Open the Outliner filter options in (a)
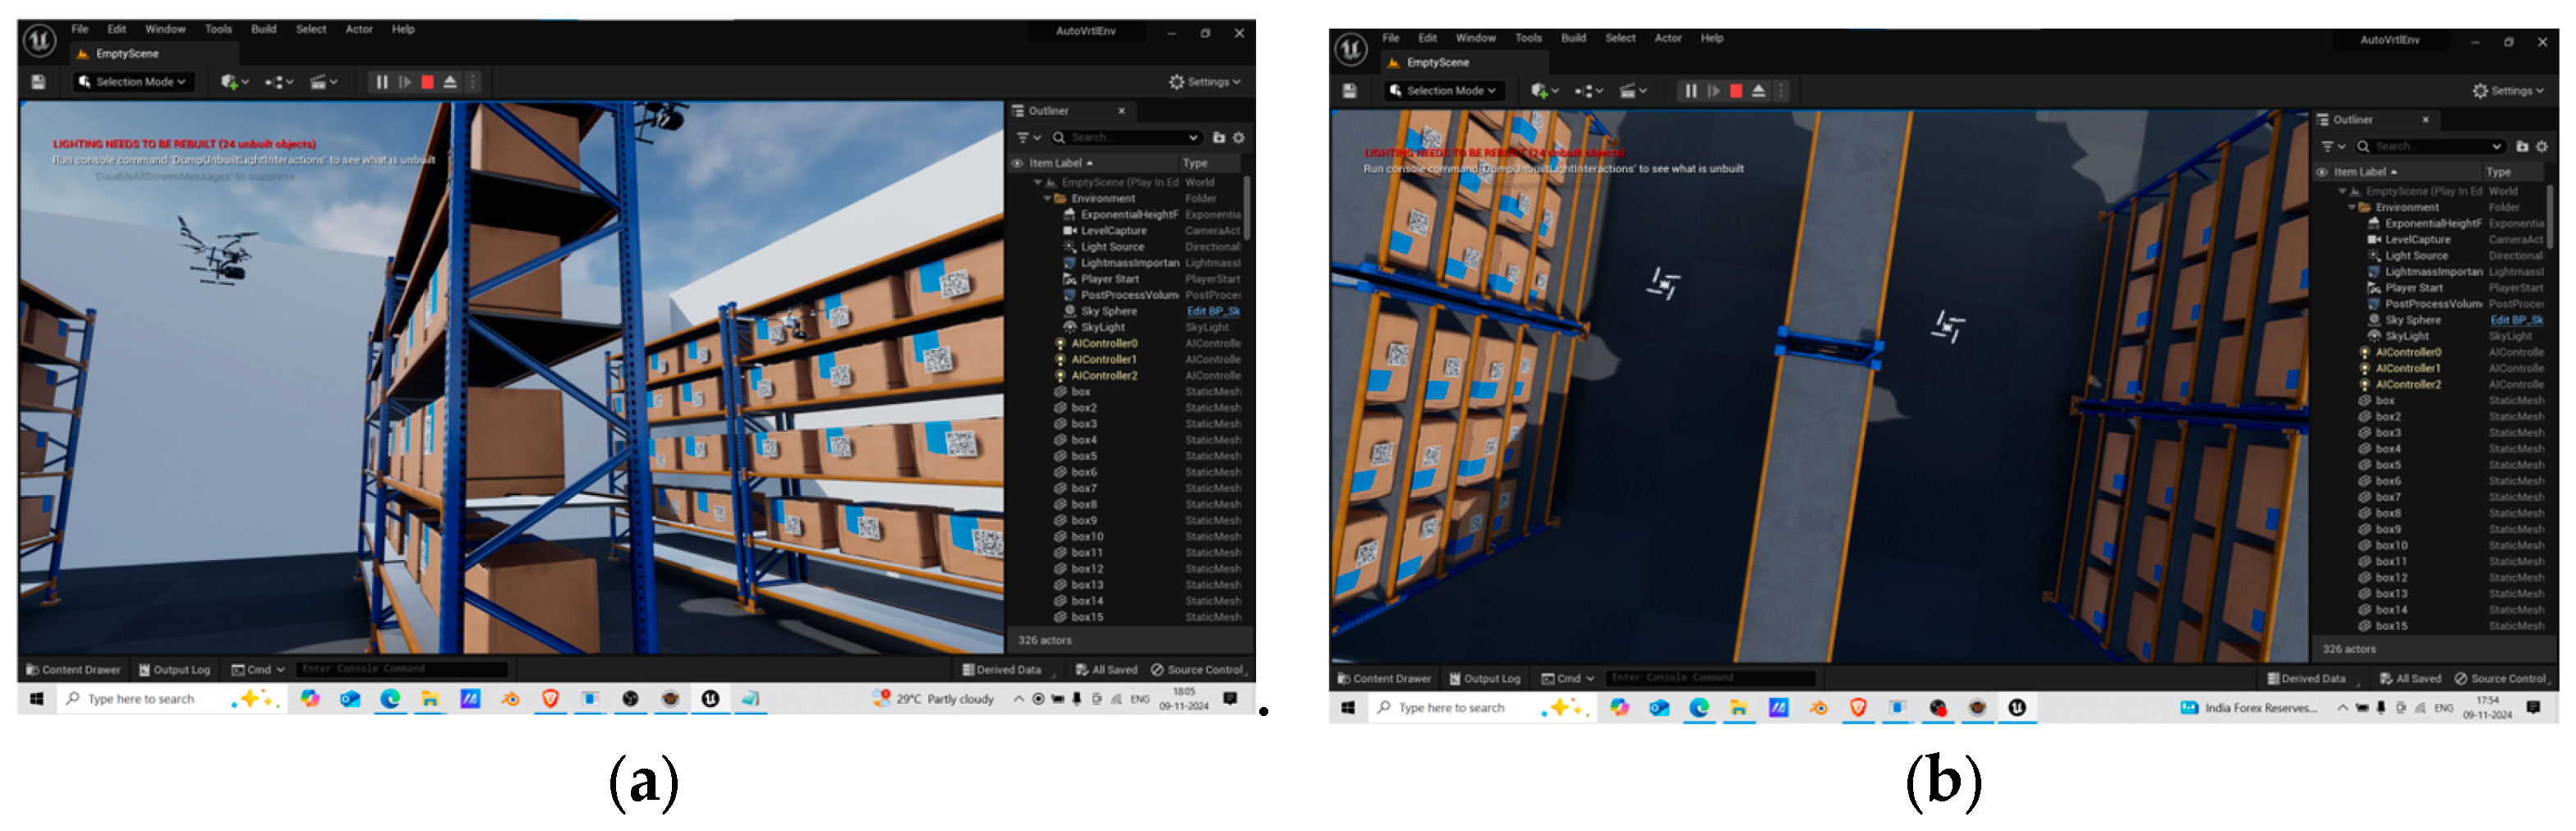 (1028, 138)
